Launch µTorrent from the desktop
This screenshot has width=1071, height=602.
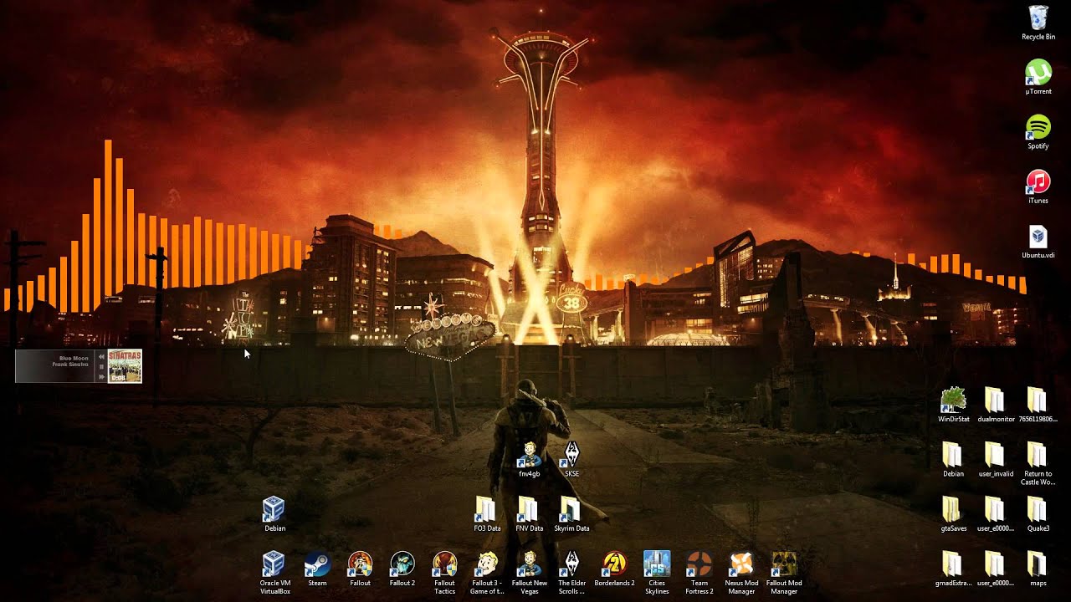(x=1038, y=77)
